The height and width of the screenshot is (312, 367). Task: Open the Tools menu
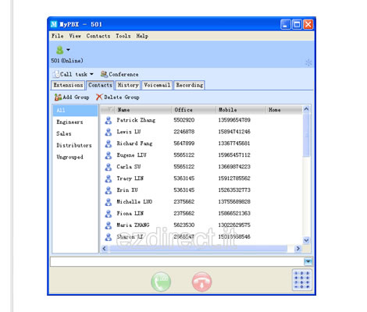point(123,36)
